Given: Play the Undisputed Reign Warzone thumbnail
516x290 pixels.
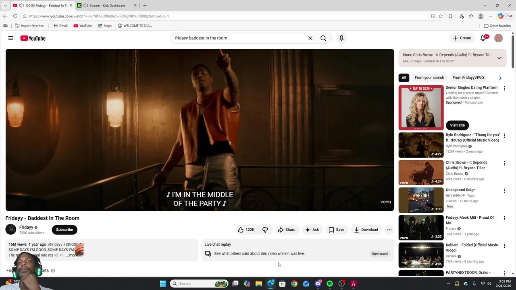Looking at the screenshot, I should click(x=421, y=200).
